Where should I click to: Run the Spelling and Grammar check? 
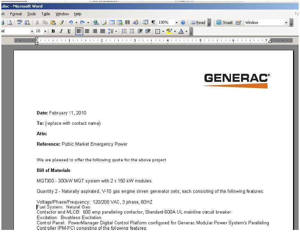click(19, 23)
